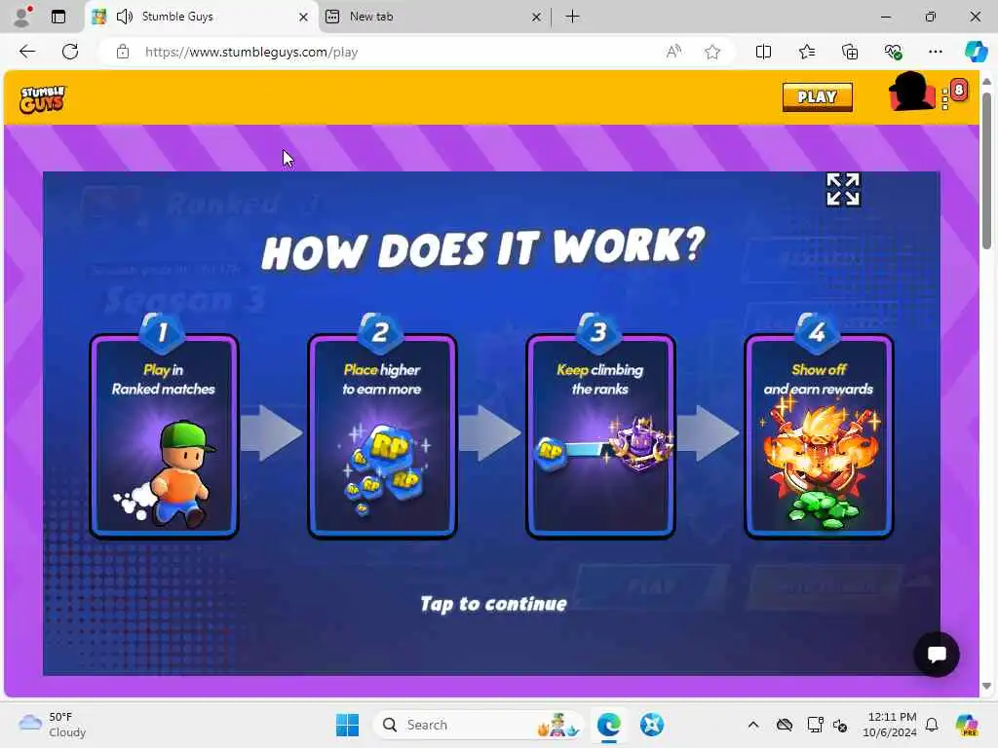The height and width of the screenshot is (748, 998).
Task: View site information lock icon
Action: [123, 52]
